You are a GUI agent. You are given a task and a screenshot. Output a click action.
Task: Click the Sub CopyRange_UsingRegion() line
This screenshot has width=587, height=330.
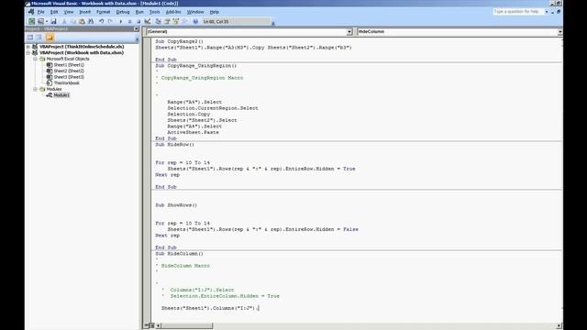coord(195,66)
